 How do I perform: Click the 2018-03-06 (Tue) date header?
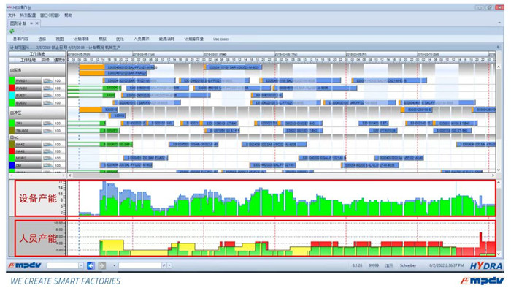point(144,54)
